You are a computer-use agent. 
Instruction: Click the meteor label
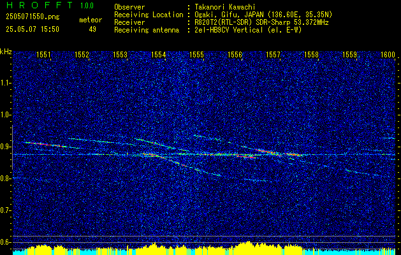point(91,20)
